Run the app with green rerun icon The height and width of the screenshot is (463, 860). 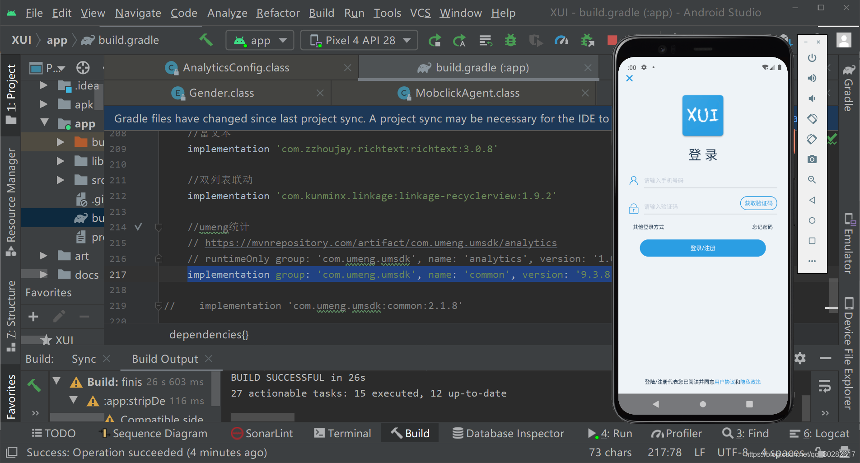tap(435, 41)
